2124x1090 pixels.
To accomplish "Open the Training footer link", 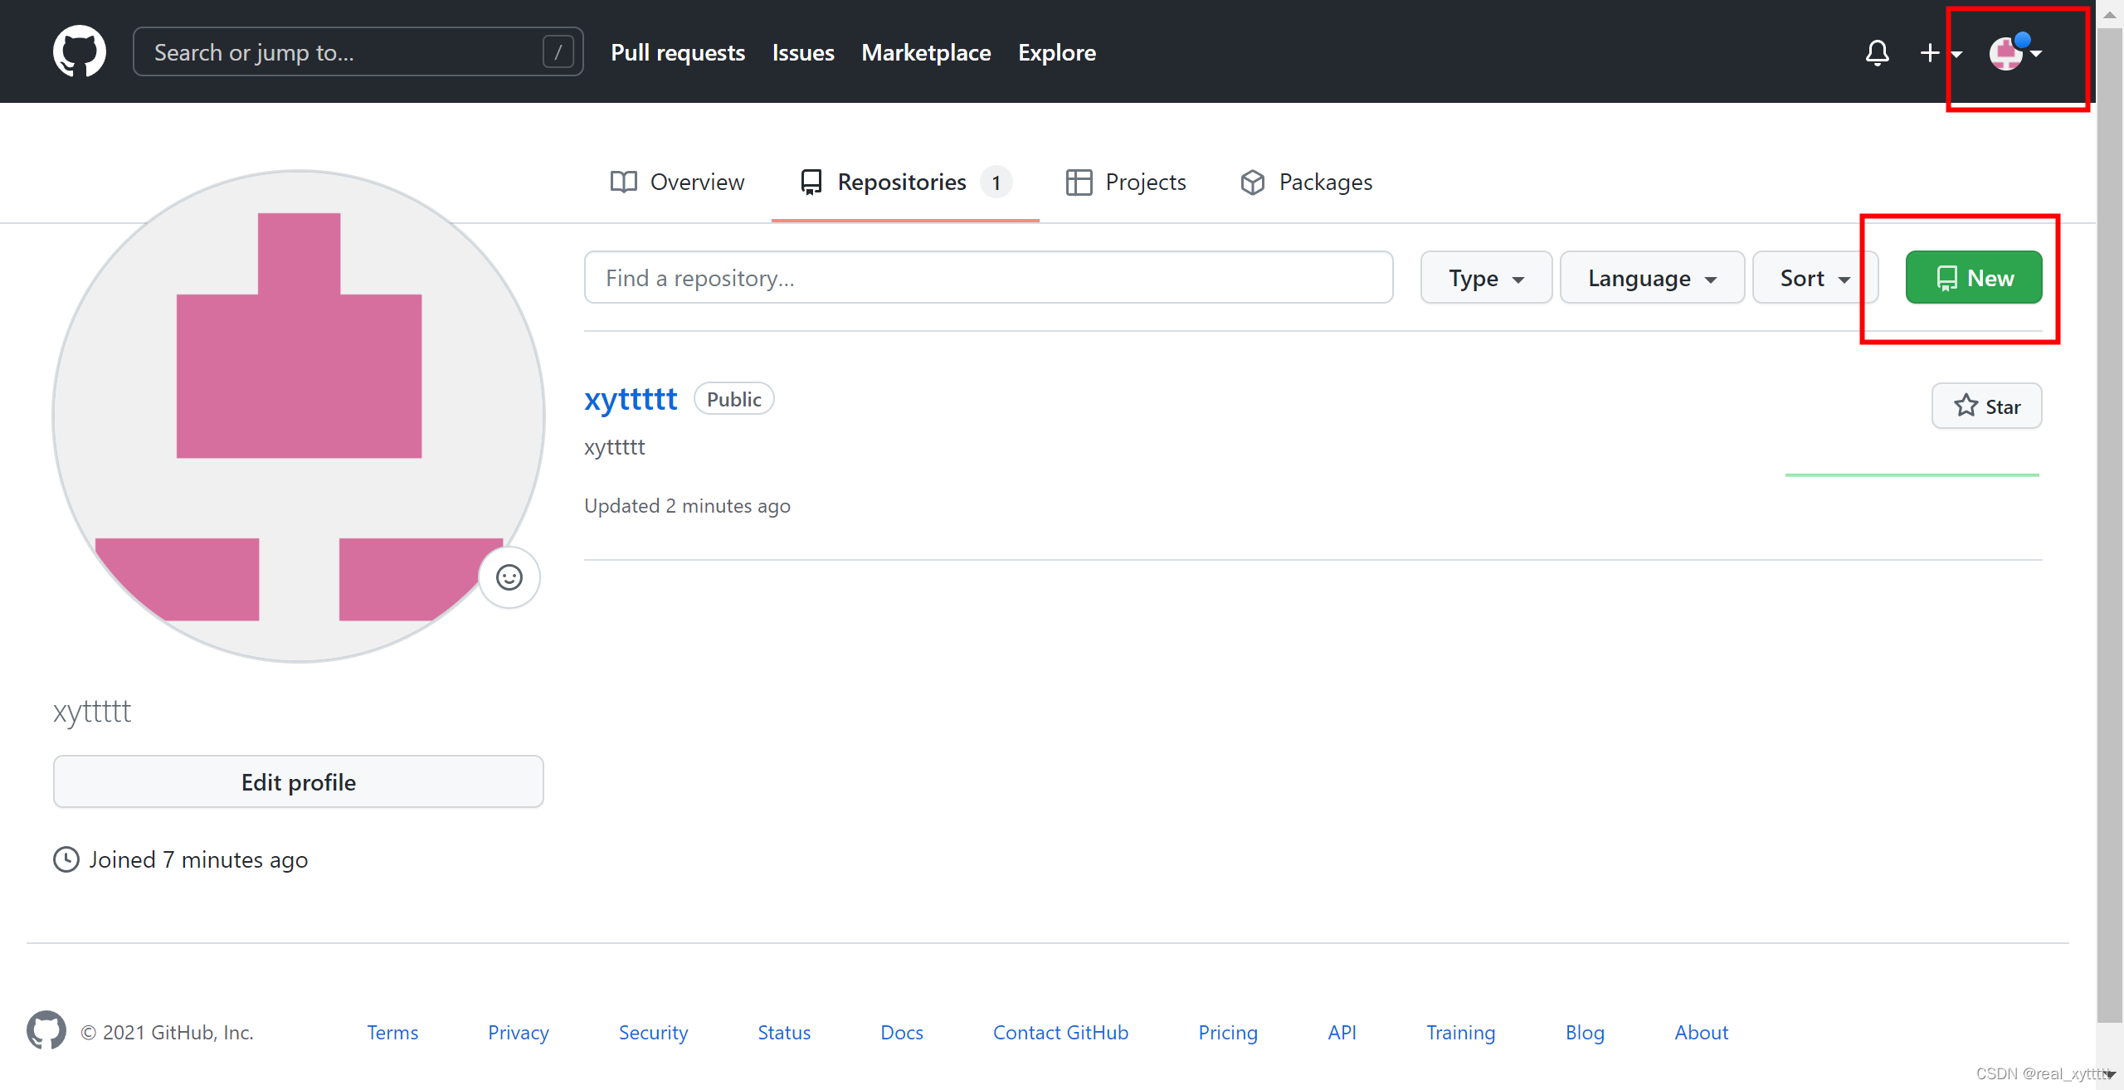I will pyautogui.click(x=1460, y=1032).
